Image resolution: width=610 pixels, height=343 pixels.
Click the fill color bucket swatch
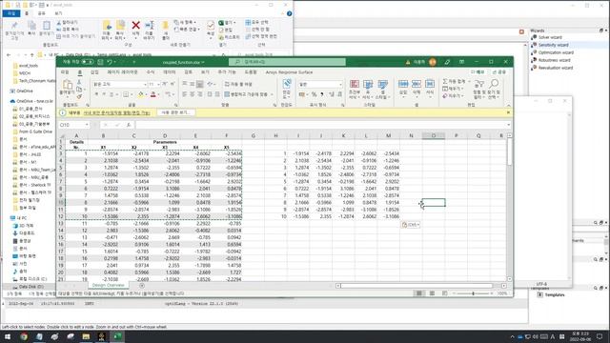point(140,94)
